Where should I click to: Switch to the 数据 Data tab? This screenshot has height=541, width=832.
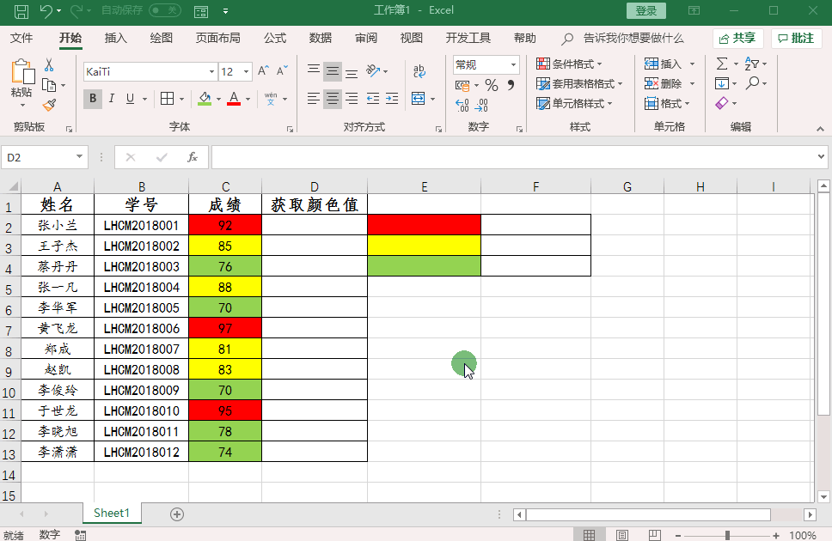tap(321, 38)
